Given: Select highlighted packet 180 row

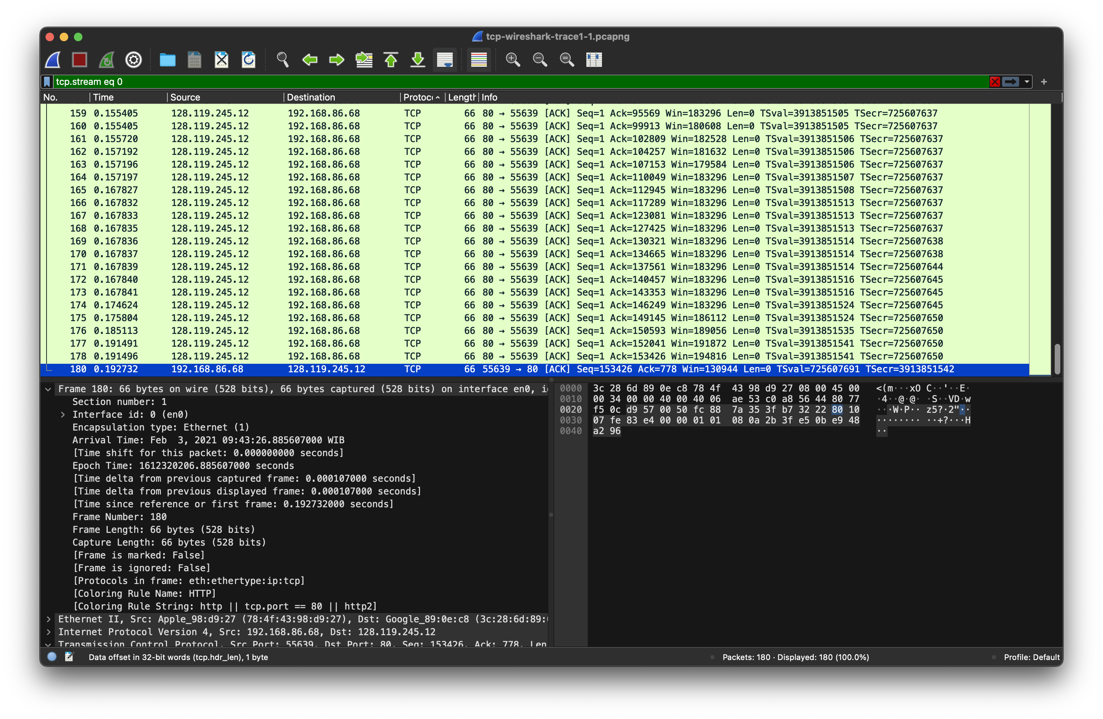Looking at the screenshot, I should coord(535,369).
